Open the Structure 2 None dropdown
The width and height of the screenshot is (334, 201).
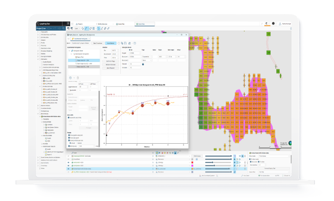tap(147, 60)
